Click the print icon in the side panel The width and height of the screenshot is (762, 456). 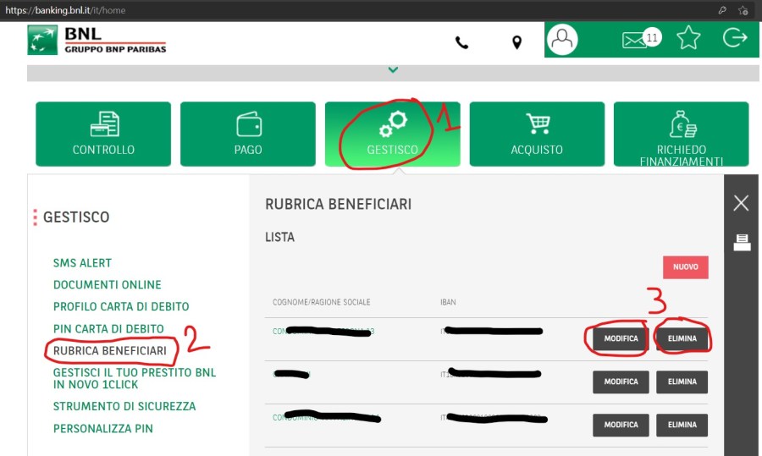tap(742, 243)
